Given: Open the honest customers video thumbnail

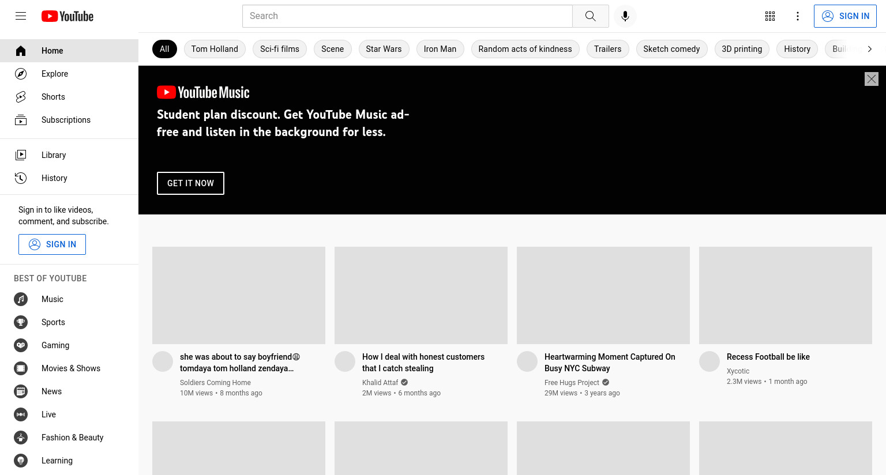Looking at the screenshot, I should tap(421, 295).
